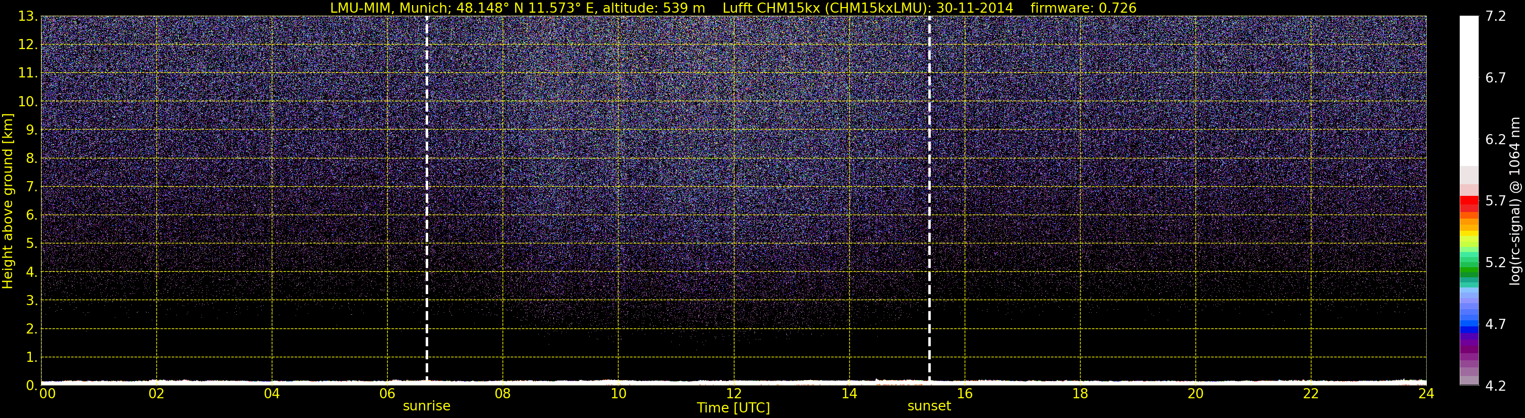
Task: Click the height tick label 11.
Action: [x=27, y=73]
